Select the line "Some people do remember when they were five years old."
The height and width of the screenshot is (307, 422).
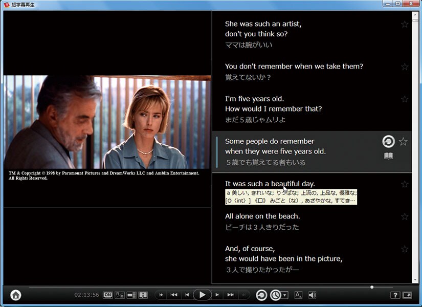(x=275, y=146)
